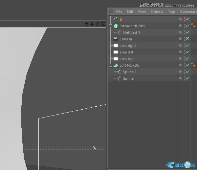Image resolution: width=197 pixels, height=170 pixels.
Task: Set the gray layer dot for Camera
Action: [180, 39]
